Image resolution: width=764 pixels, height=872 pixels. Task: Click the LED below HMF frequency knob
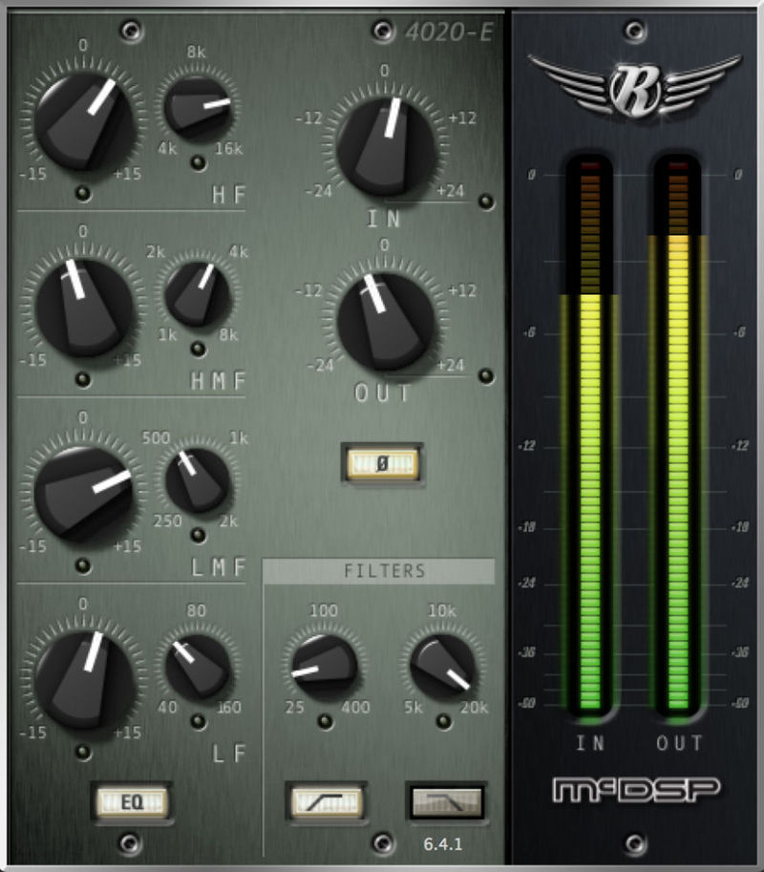pyautogui.click(x=198, y=349)
